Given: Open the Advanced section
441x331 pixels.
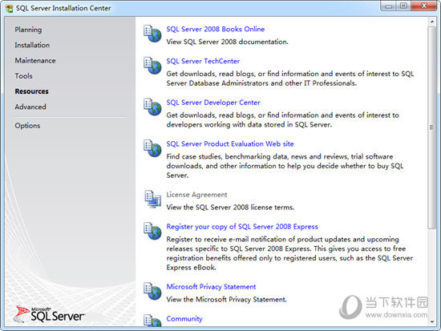Looking at the screenshot, I should coord(30,107).
